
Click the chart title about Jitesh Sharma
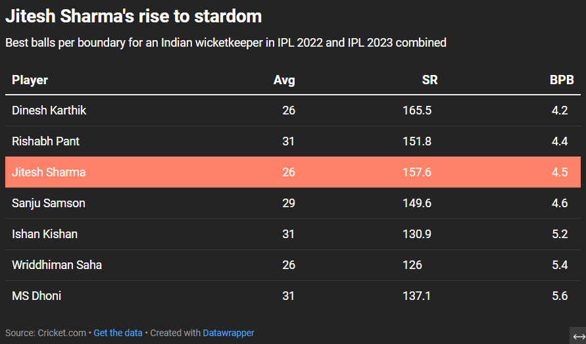tap(134, 16)
